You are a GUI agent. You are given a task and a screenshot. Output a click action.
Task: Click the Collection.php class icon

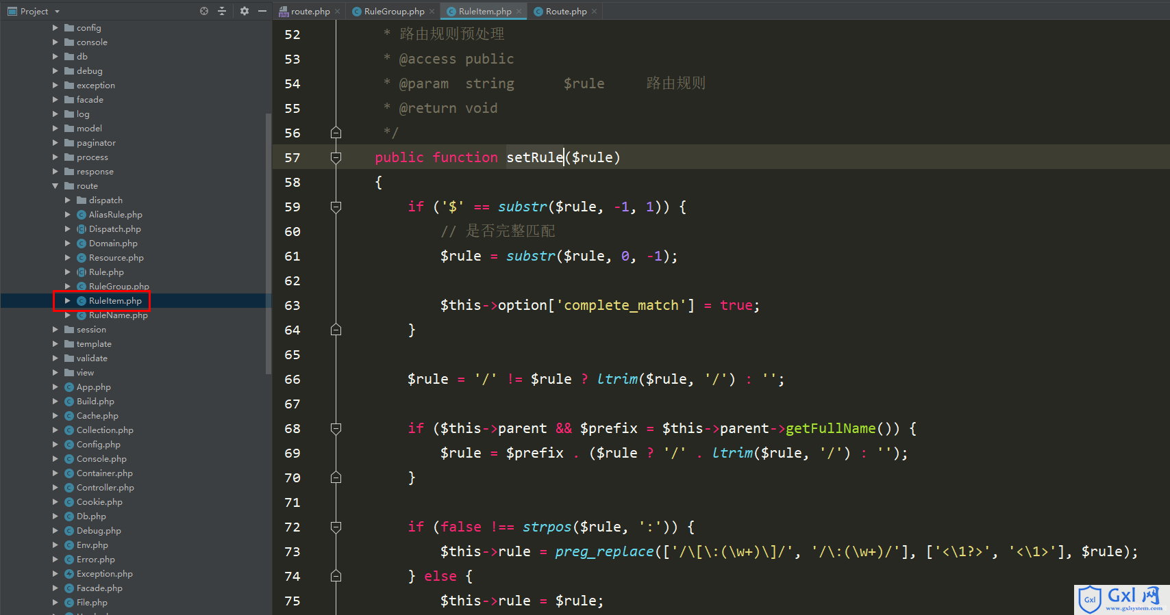69,430
